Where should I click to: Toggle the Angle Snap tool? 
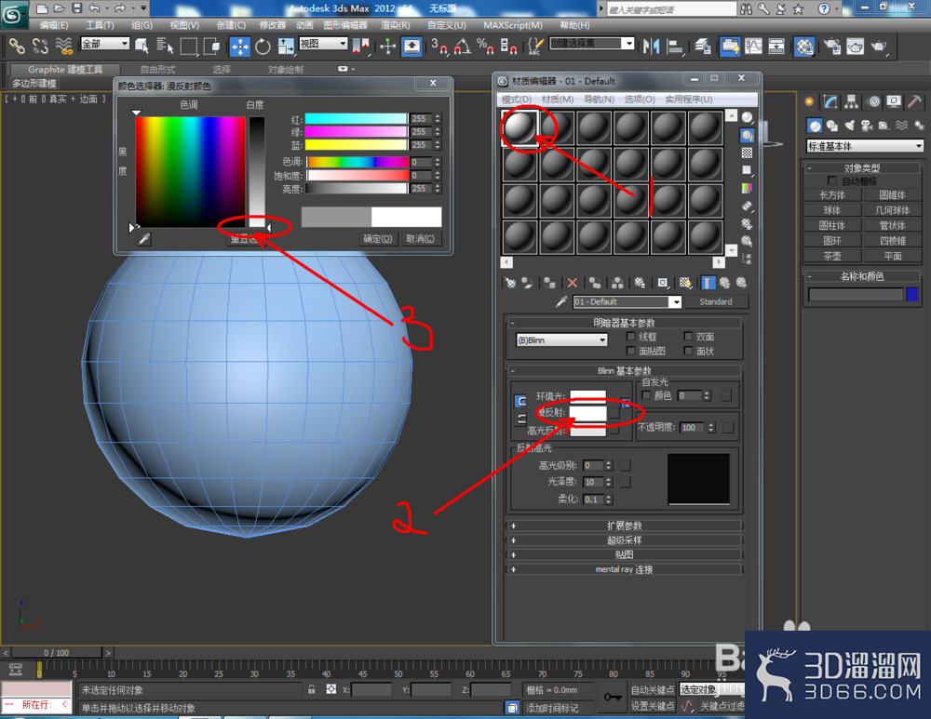click(463, 47)
